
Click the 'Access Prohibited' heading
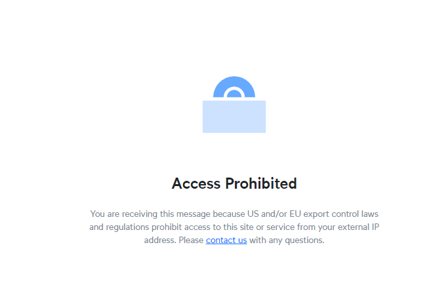(234, 183)
